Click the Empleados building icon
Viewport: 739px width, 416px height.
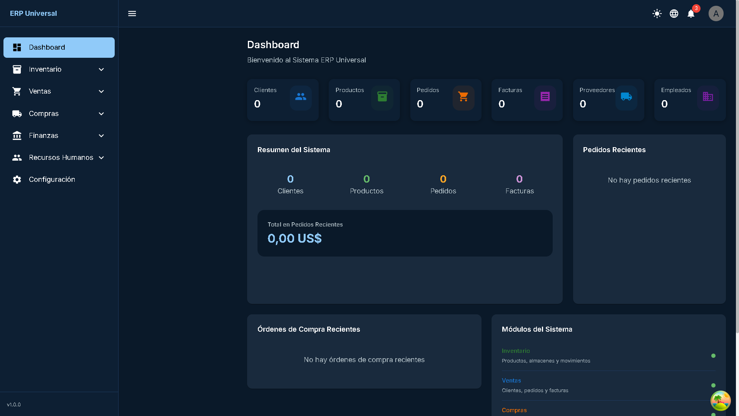point(708,97)
